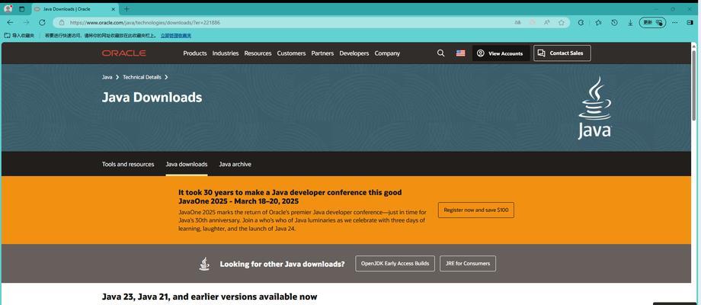This screenshot has height=305, width=701.
Task: Click the JRE for Consumers button
Action: click(x=468, y=263)
